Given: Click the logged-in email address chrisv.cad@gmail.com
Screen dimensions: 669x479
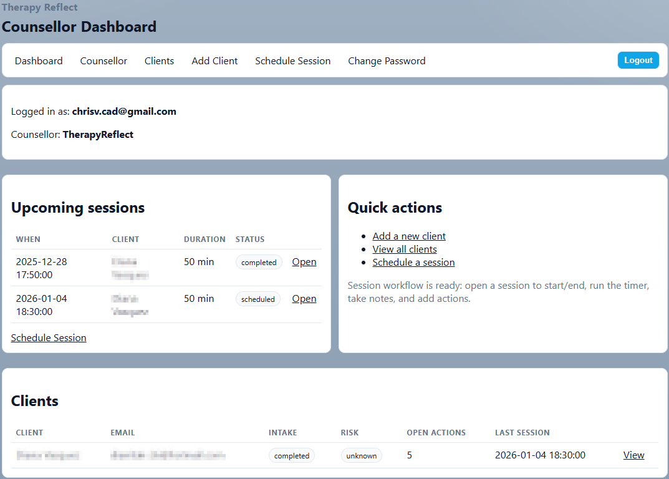Looking at the screenshot, I should [124, 112].
